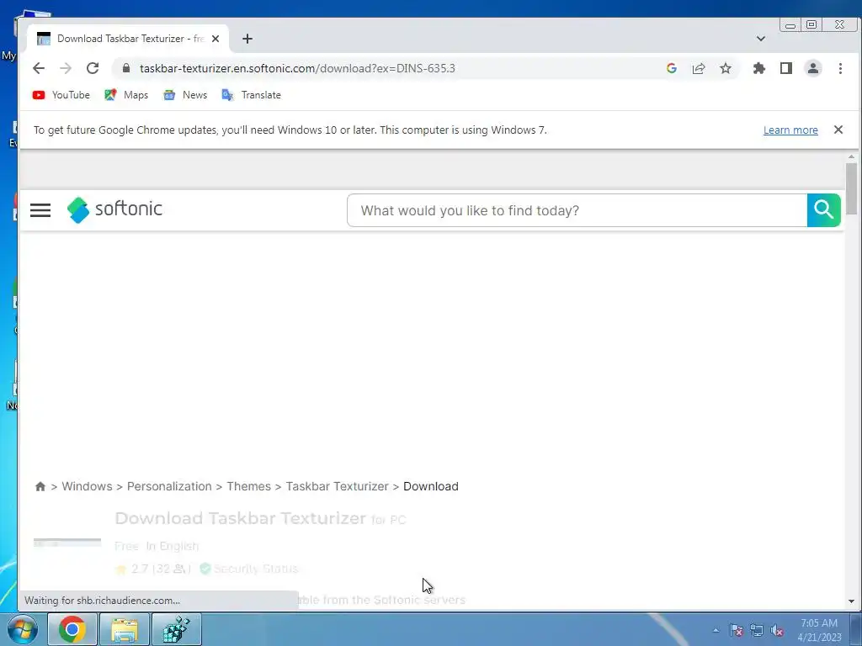Open the network tray icon
This screenshot has height=646, width=862.
[x=757, y=630]
